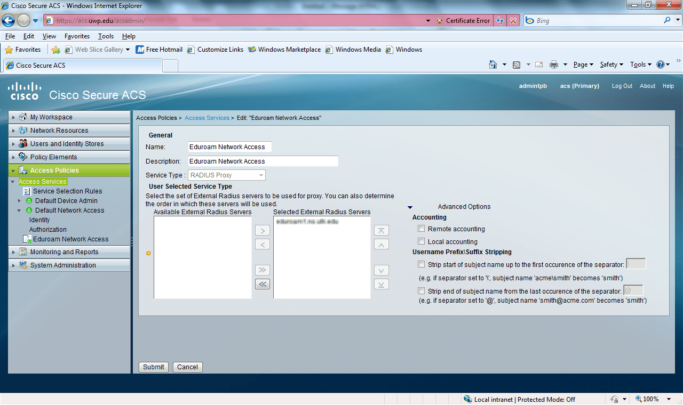Click the Access Policies icon
Image resolution: width=683 pixels, height=405 pixels.
pyautogui.click(x=23, y=171)
